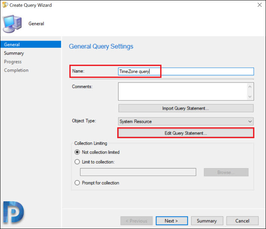Image resolution: width=266 pixels, height=229 pixels.
Task: Click the Edit Query Statement button
Action: point(186,133)
